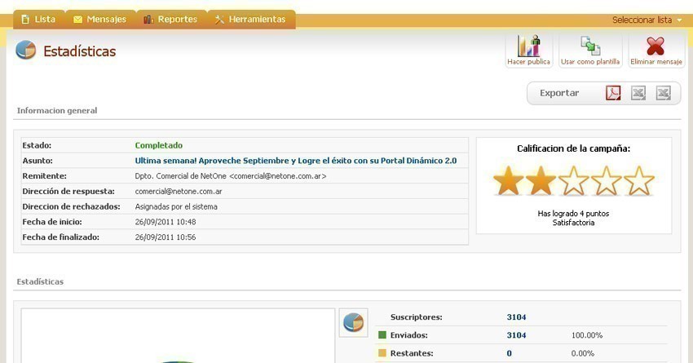Click the Completado status text
This screenshot has height=363, width=693.
coord(159,145)
